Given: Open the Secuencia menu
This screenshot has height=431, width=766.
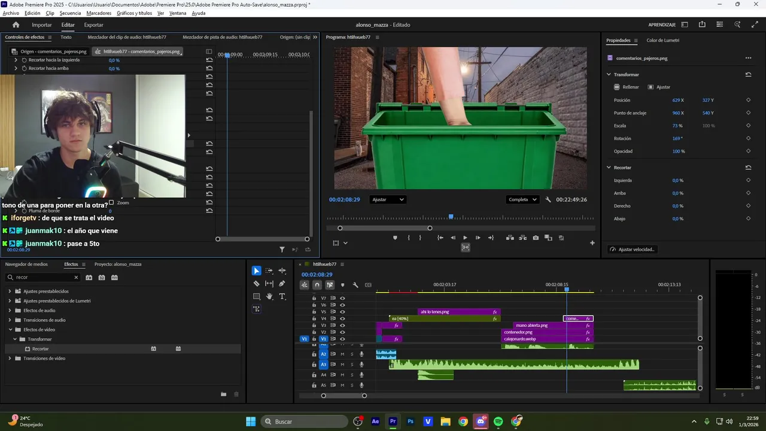Looking at the screenshot, I should tap(70, 13).
